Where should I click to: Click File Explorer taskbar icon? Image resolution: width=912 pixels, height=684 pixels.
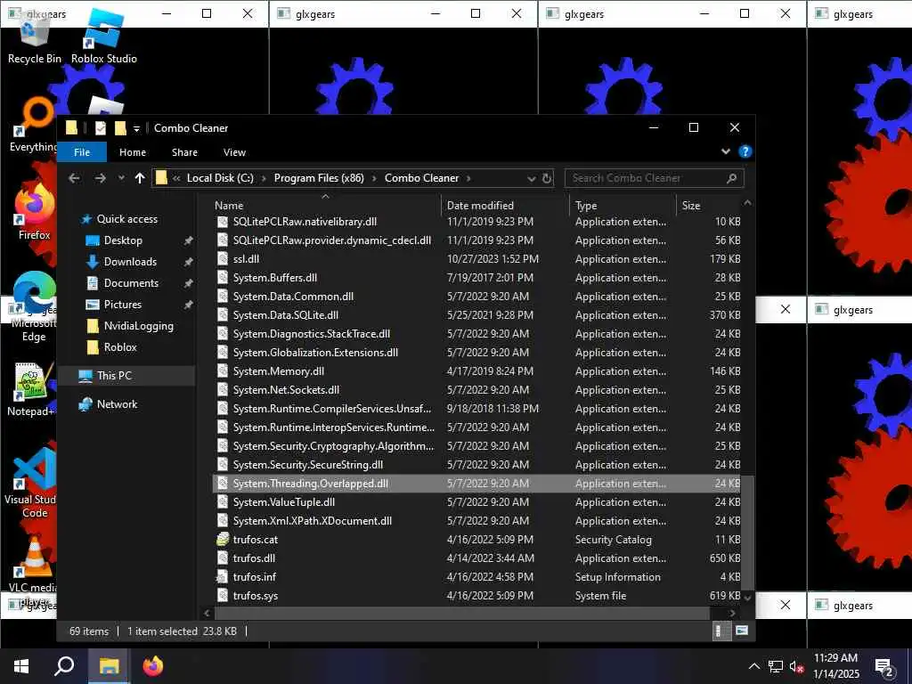(x=109, y=666)
